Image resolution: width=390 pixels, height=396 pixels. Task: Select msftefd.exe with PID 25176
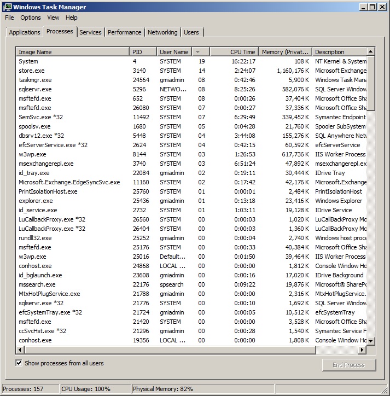(x=191, y=247)
